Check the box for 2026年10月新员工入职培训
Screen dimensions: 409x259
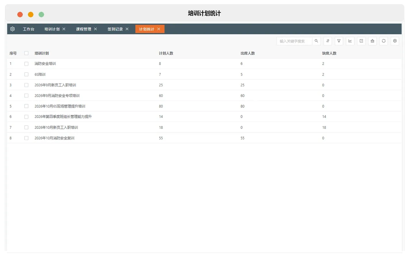click(26, 127)
